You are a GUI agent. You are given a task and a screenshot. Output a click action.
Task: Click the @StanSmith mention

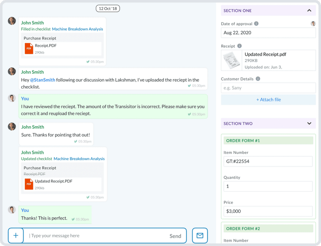[42, 80]
